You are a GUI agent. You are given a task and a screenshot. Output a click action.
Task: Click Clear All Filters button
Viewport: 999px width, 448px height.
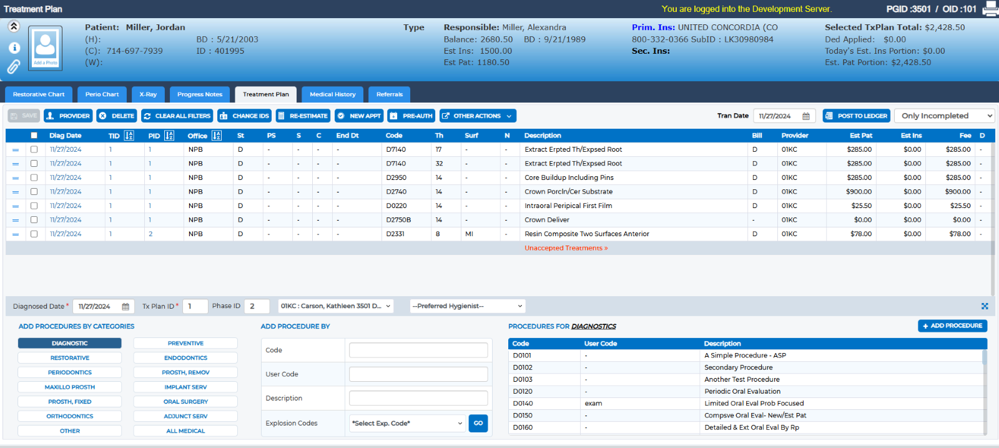[177, 116]
